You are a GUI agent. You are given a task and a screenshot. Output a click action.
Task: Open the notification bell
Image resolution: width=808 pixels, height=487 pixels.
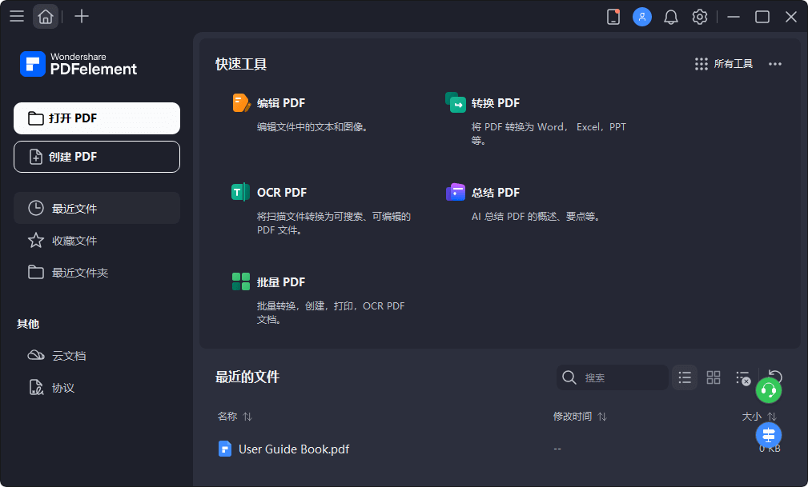coord(671,16)
